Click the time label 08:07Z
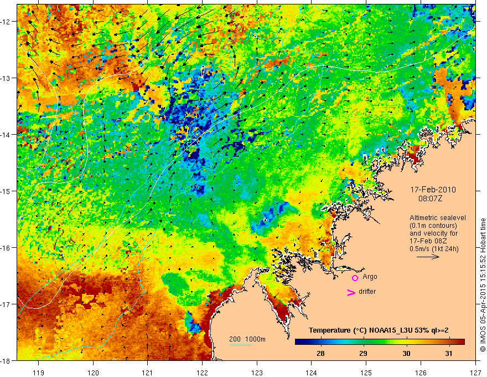Viewport: 487px width, 377px height. (430, 198)
